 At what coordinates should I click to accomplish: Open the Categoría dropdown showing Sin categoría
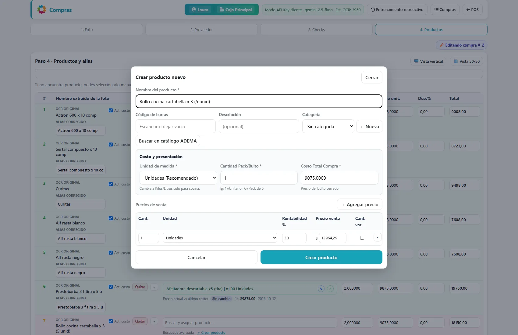point(328,126)
